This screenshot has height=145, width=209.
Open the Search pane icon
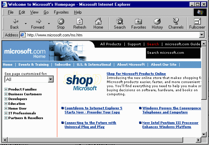(x=120, y=21)
